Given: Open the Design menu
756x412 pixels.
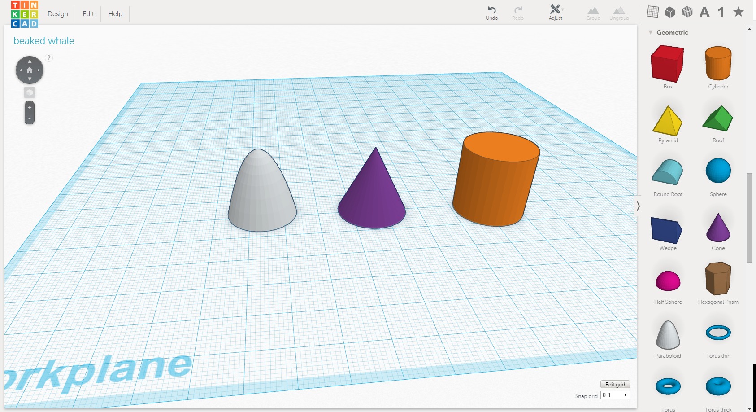Looking at the screenshot, I should tap(58, 14).
